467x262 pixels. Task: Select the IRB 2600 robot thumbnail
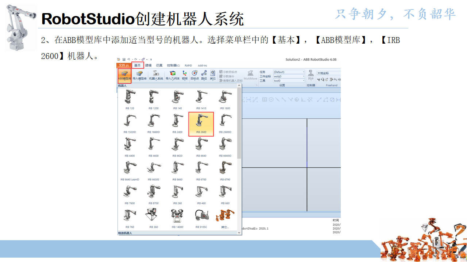point(202,123)
